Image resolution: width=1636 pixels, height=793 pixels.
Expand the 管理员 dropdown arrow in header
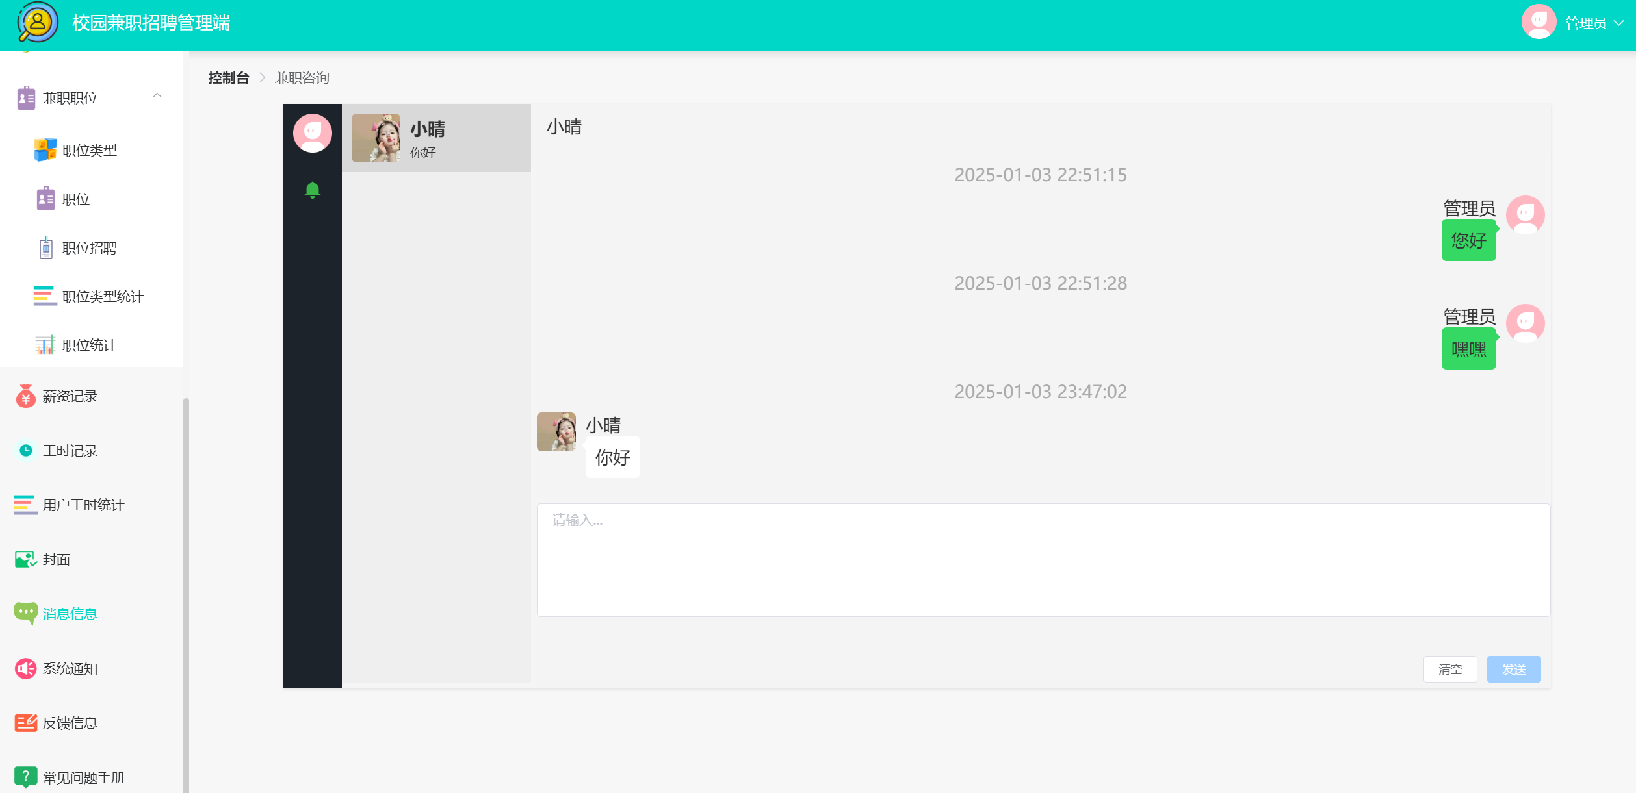coord(1619,23)
